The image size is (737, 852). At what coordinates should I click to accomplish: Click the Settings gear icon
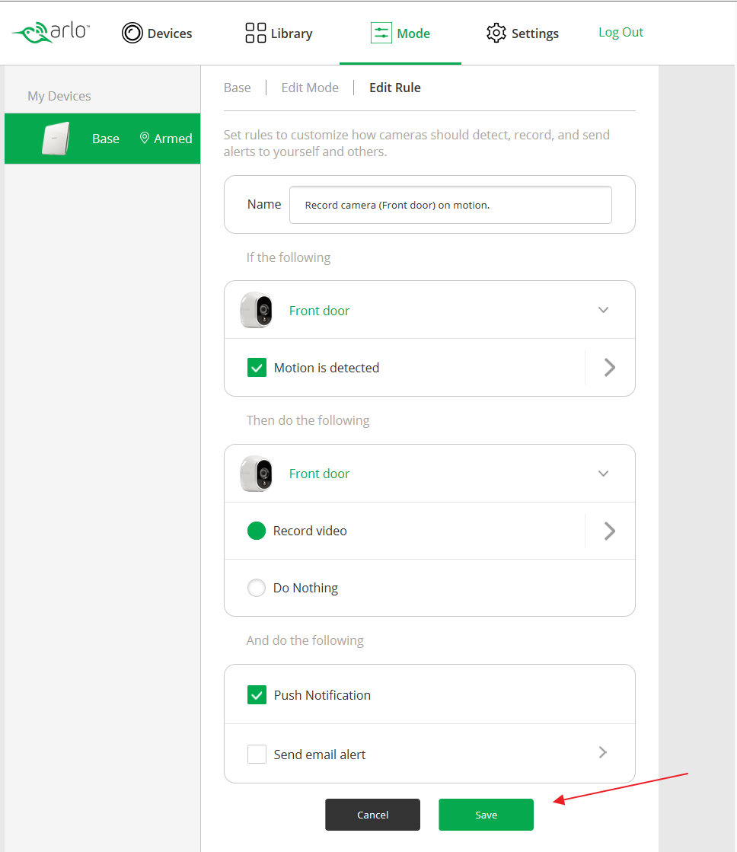pos(496,33)
